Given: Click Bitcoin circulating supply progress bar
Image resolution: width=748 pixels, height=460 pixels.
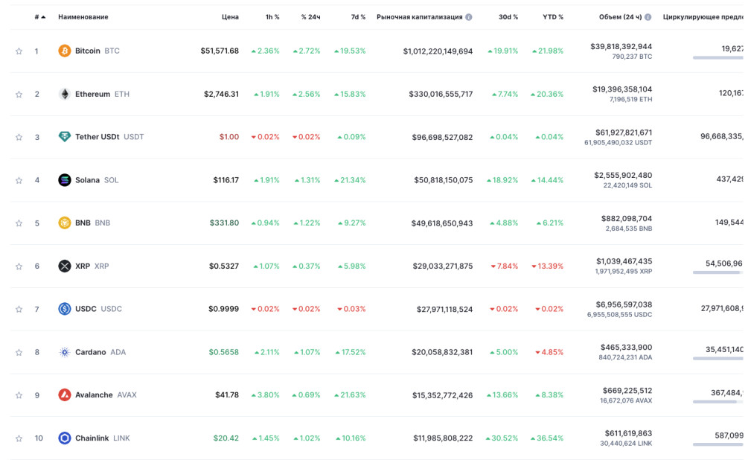Looking at the screenshot, I should (x=718, y=58).
